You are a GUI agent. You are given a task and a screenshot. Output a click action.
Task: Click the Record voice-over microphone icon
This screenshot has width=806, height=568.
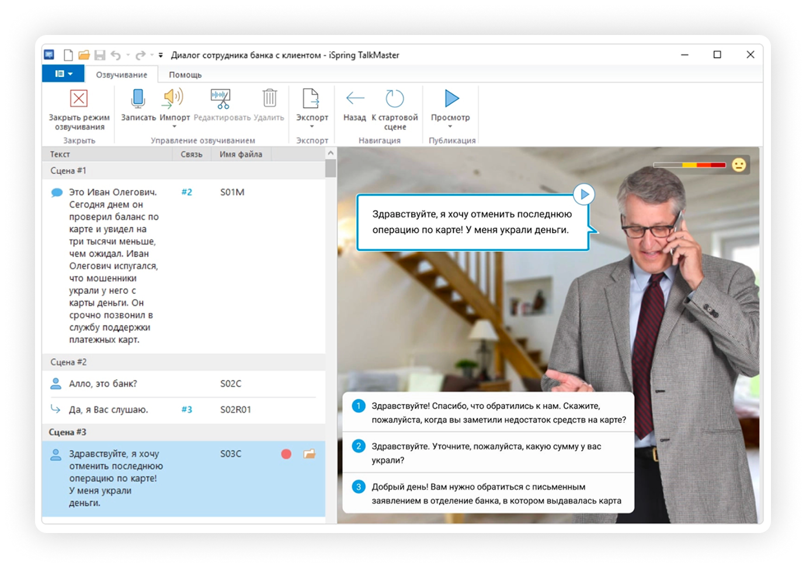tap(138, 99)
